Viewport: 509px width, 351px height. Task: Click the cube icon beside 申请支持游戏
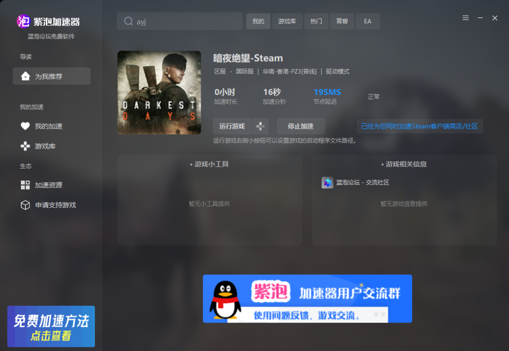tap(25, 205)
